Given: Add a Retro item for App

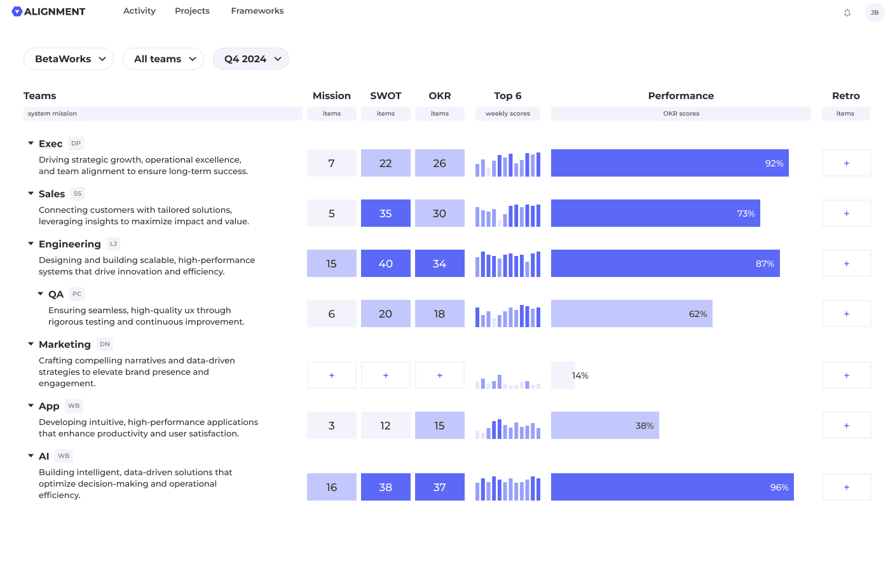Looking at the screenshot, I should click(x=847, y=426).
